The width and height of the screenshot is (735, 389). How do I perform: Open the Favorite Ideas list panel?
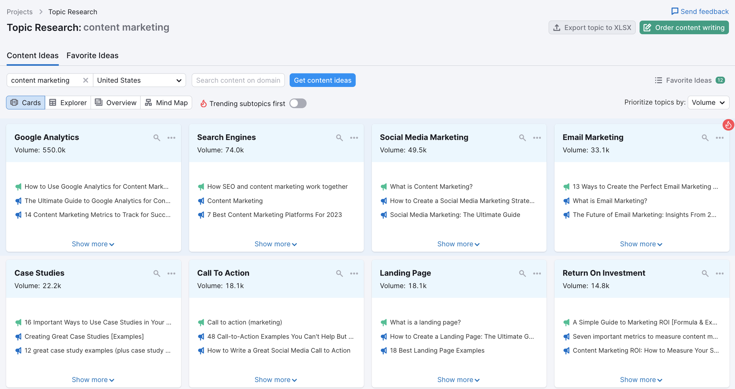(x=689, y=80)
